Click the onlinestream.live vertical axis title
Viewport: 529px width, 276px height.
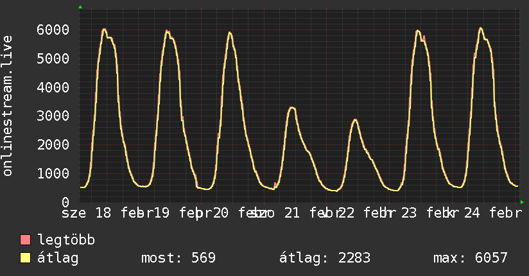(x=7, y=106)
